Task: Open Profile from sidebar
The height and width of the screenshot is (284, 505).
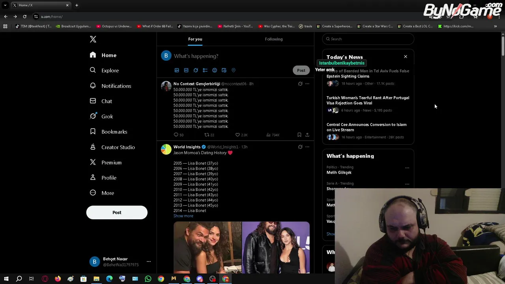Action: (x=103, y=177)
